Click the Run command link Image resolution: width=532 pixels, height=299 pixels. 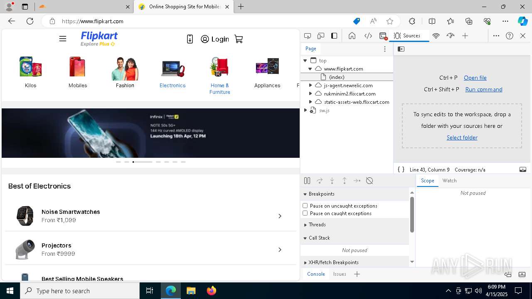click(x=484, y=89)
